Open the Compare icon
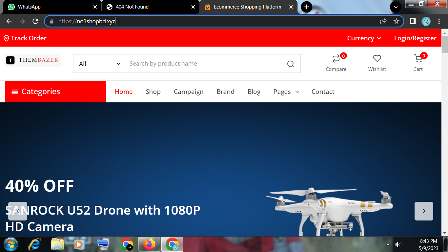Viewport: 448px width, 252px height. click(x=336, y=59)
